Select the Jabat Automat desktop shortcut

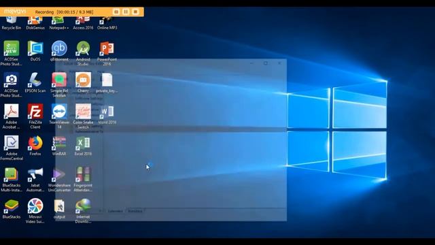tap(35, 180)
